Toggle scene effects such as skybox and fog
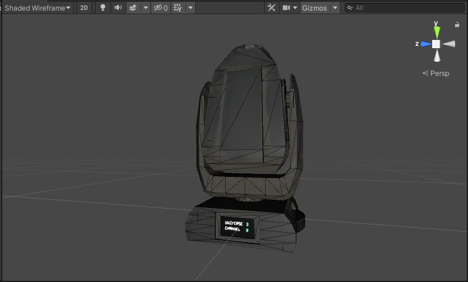Image resolution: width=468 pixels, height=282 pixels. (x=133, y=8)
